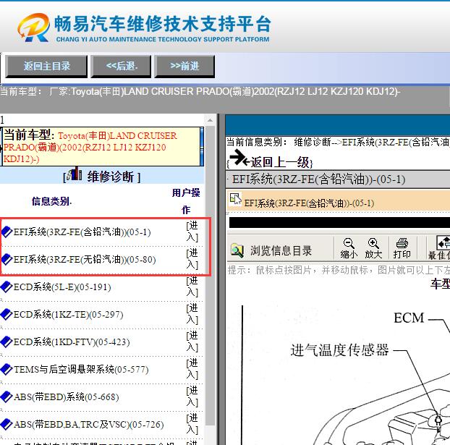Click [进入] for EFI无铅汽油 (05-80) row
This screenshot has height=445, width=450.
point(192,259)
